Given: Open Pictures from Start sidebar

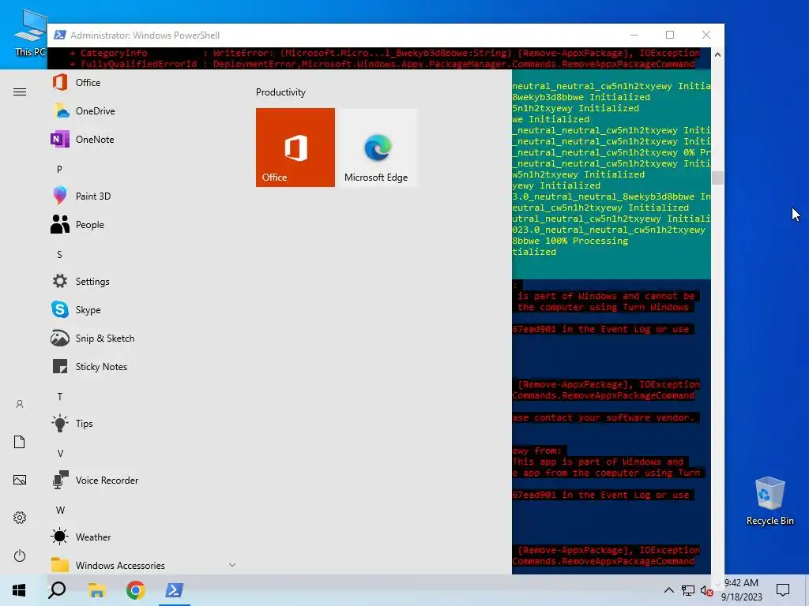Looking at the screenshot, I should click(20, 480).
